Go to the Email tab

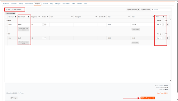(85, 4)
